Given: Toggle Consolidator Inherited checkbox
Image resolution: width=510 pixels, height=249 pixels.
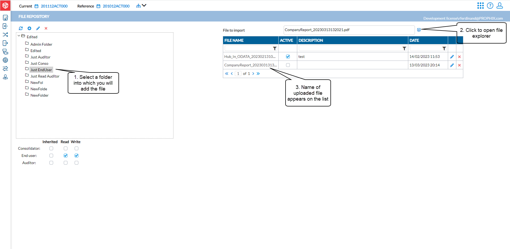Looking at the screenshot, I should (x=51, y=148).
